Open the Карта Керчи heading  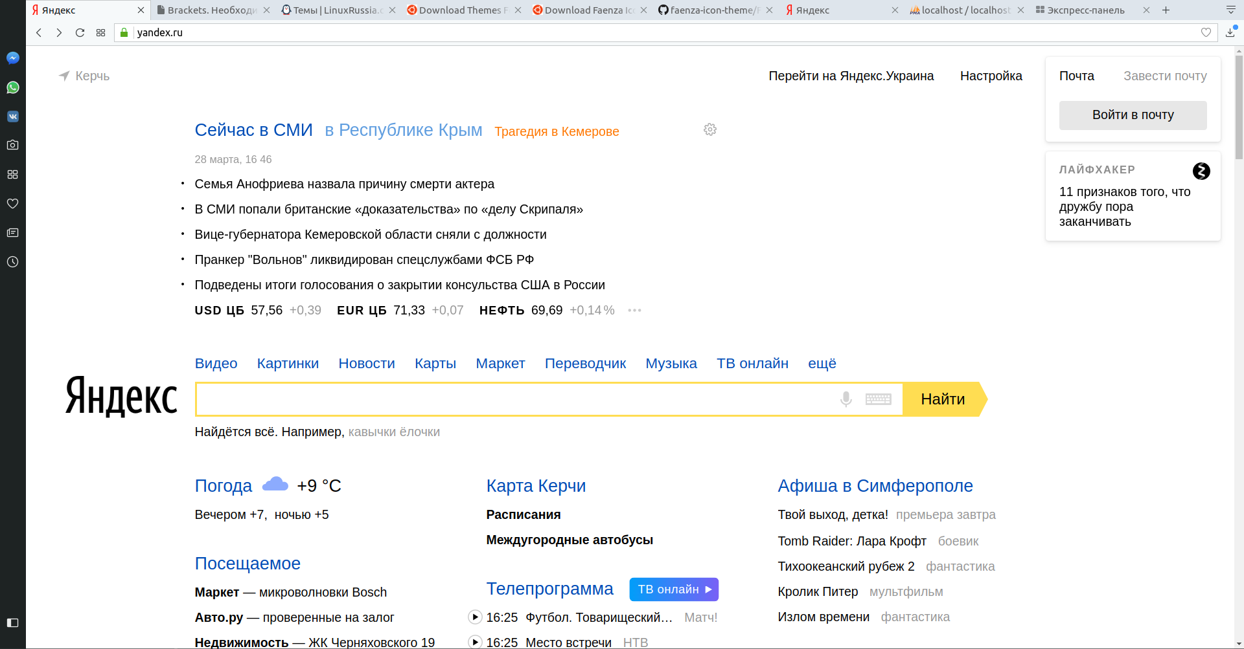pyautogui.click(x=536, y=486)
